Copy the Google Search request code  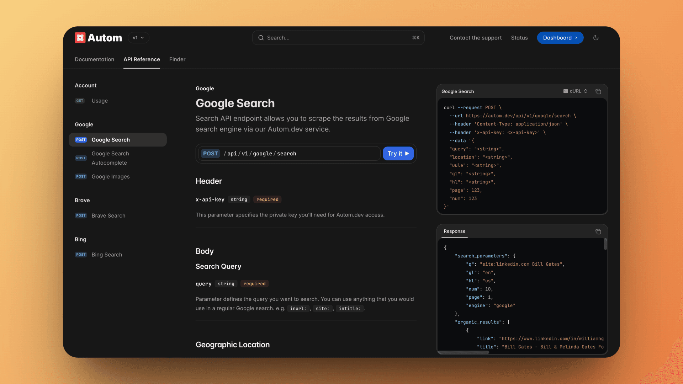598,91
